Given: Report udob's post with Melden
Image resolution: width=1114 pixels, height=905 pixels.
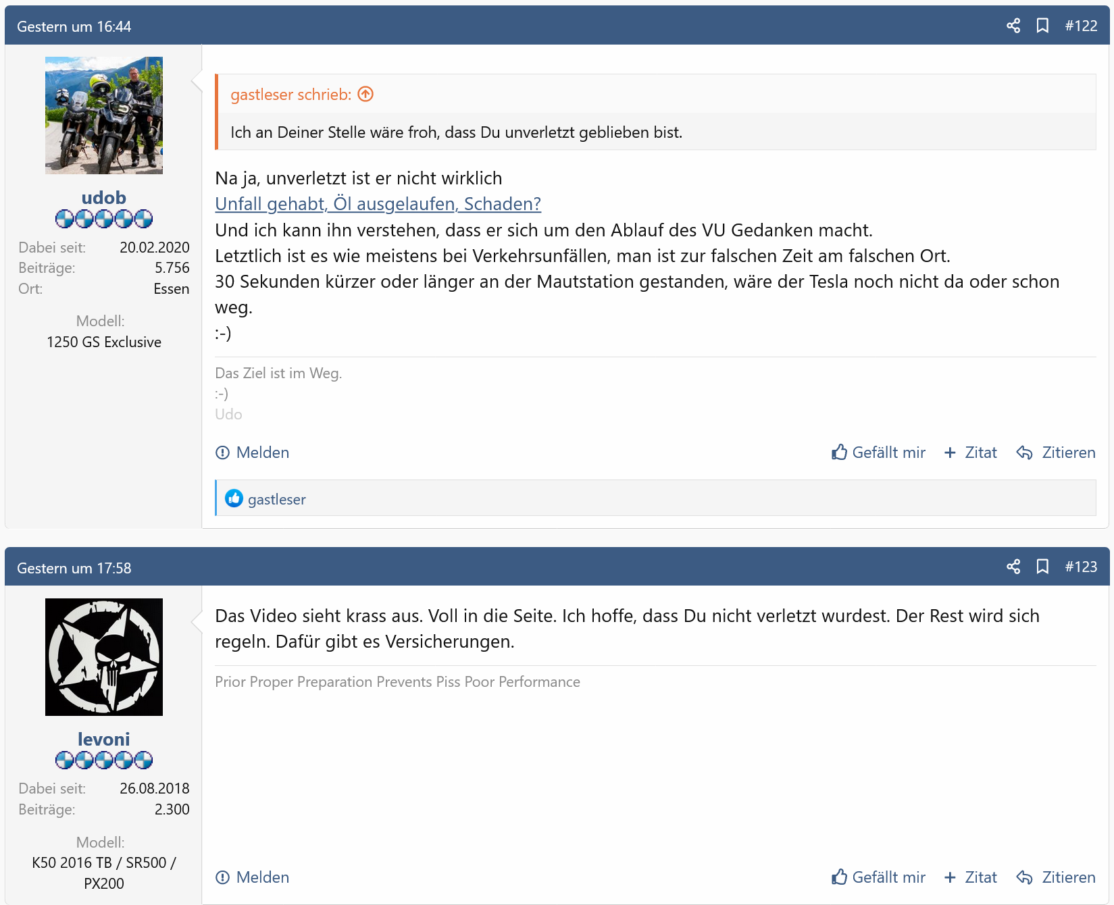Looking at the screenshot, I should click(x=252, y=452).
